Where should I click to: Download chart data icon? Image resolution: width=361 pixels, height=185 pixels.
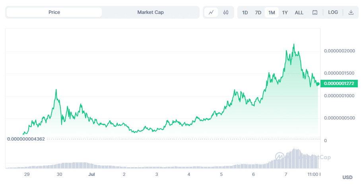point(351,12)
